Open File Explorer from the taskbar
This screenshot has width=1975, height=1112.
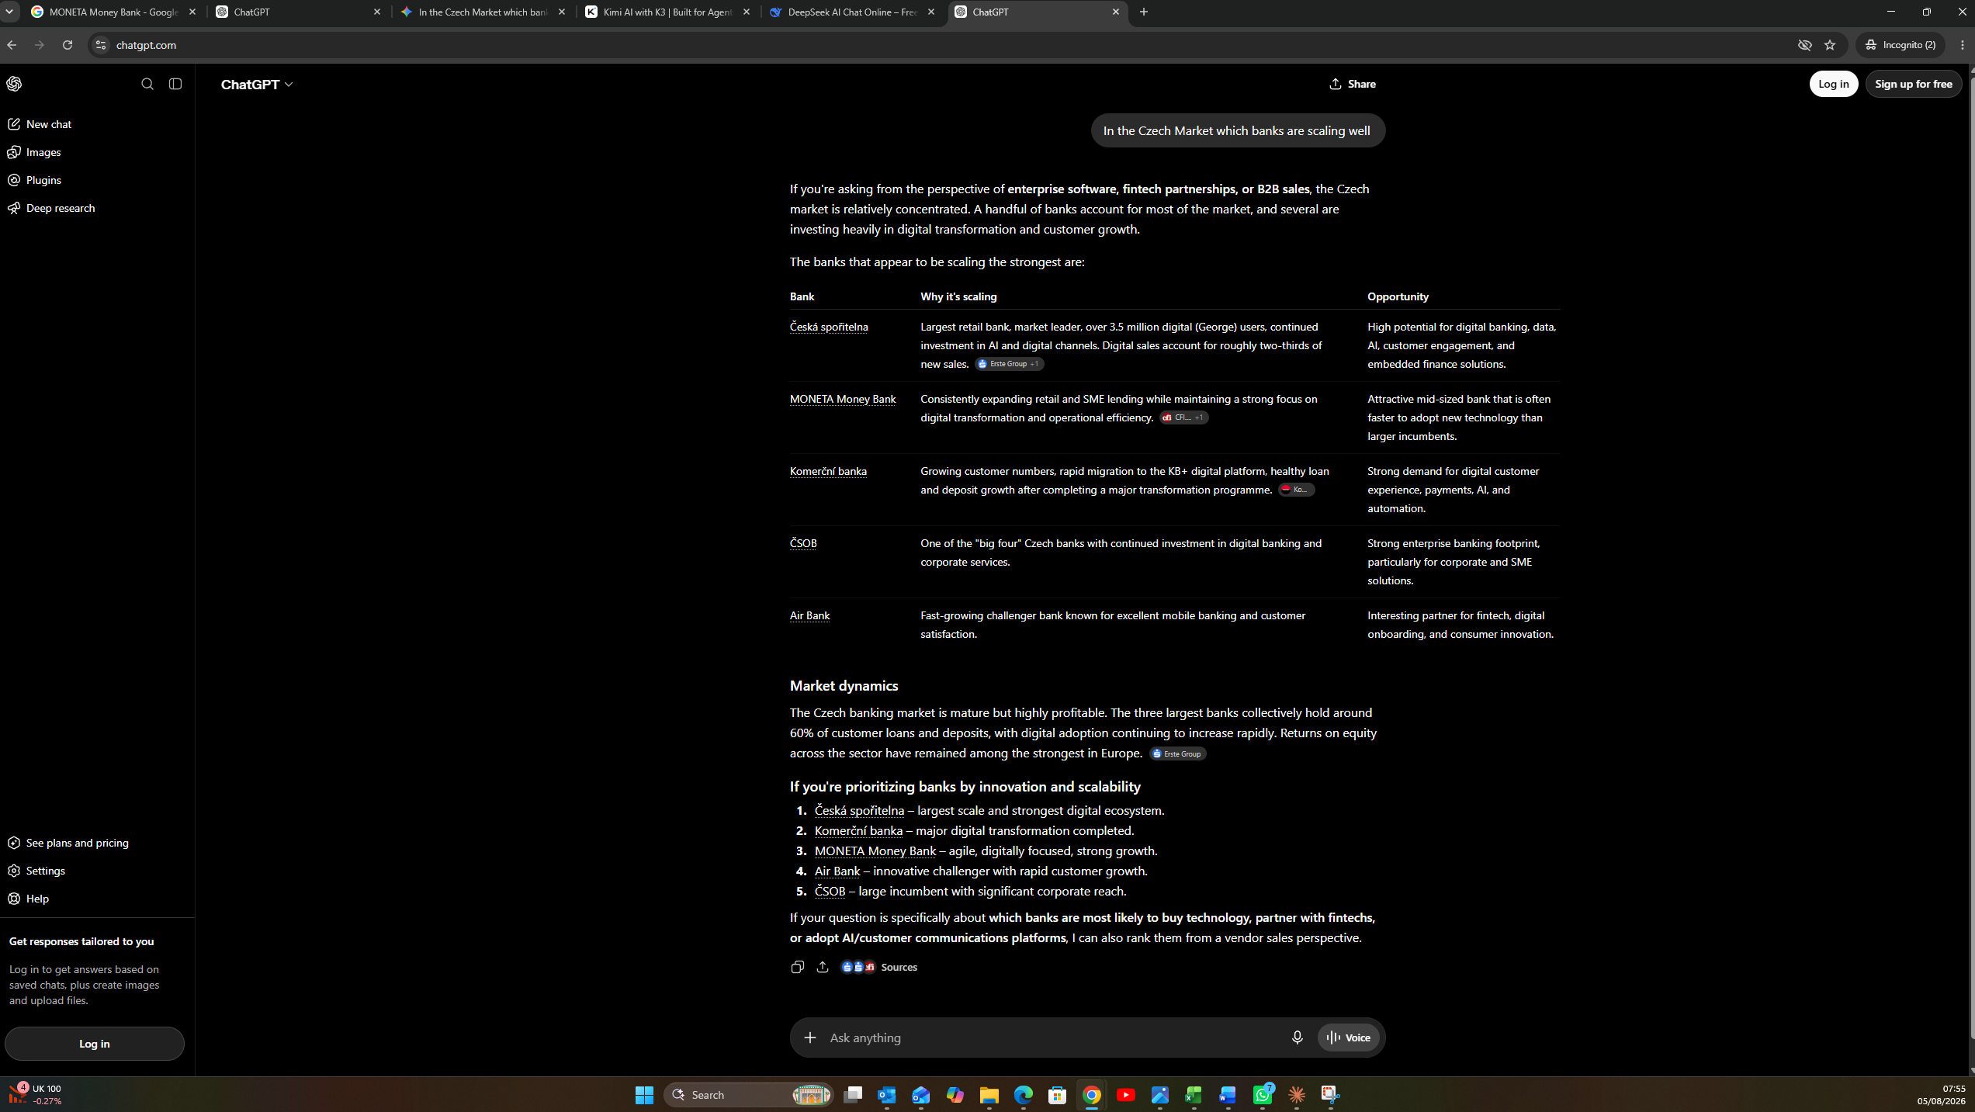click(989, 1095)
